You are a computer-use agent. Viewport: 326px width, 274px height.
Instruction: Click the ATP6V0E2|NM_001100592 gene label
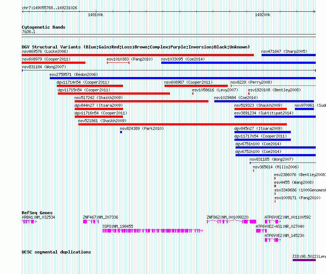288,218
